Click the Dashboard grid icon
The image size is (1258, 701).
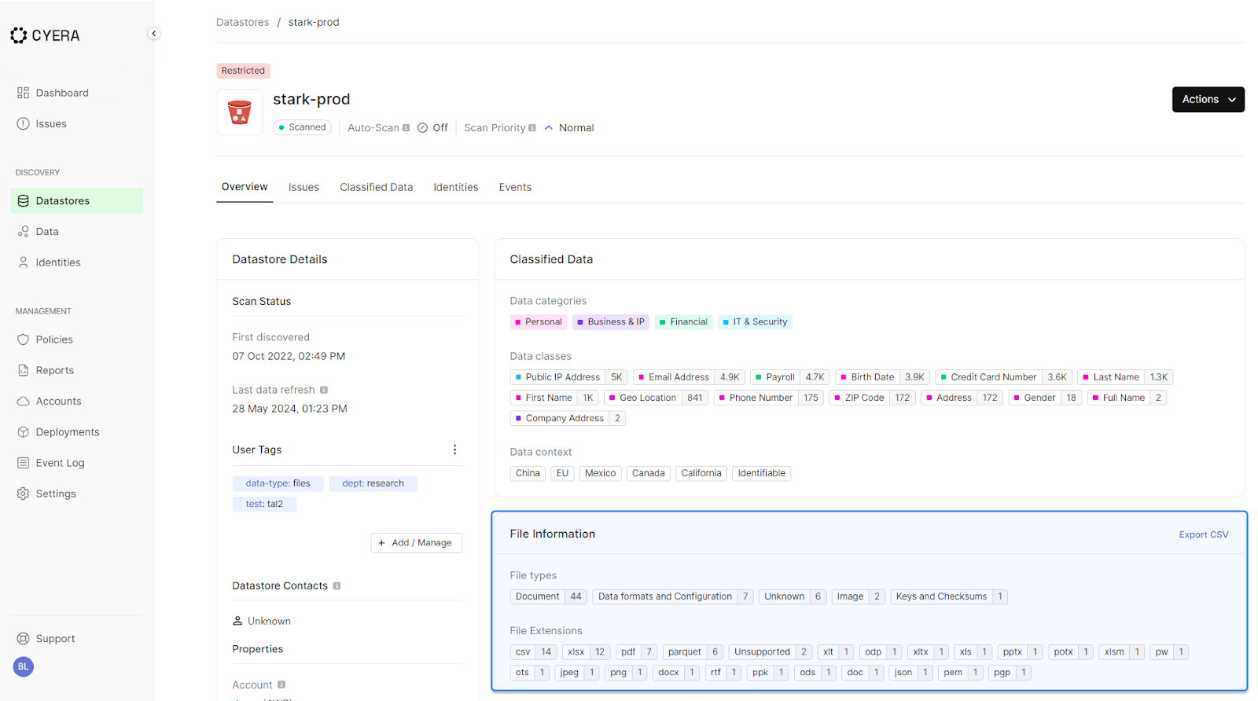[23, 93]
